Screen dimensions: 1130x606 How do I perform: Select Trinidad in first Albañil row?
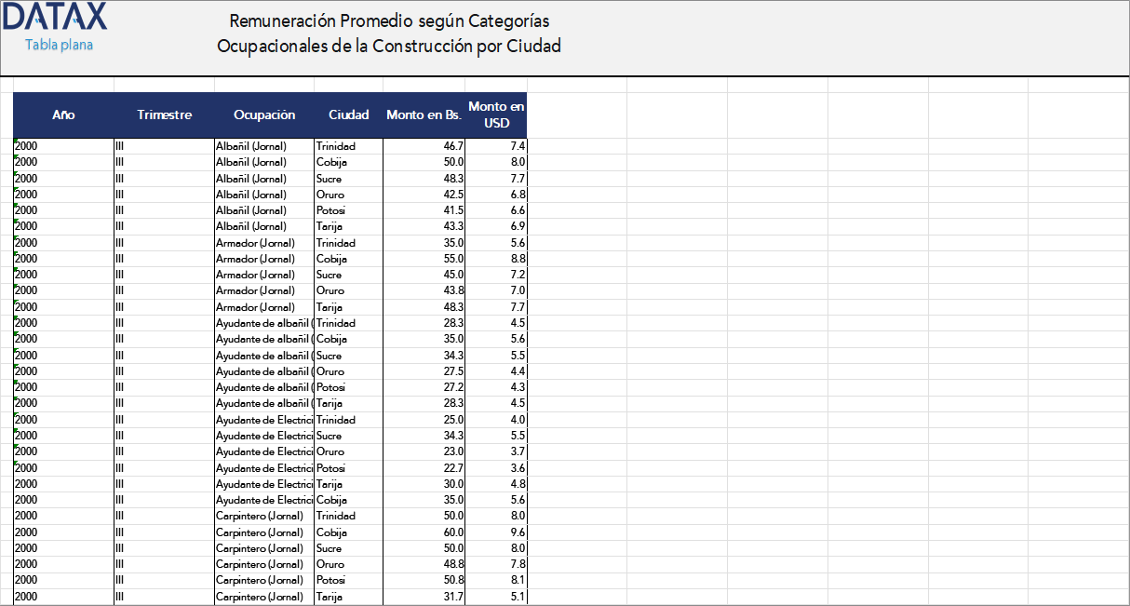[348, 146]
